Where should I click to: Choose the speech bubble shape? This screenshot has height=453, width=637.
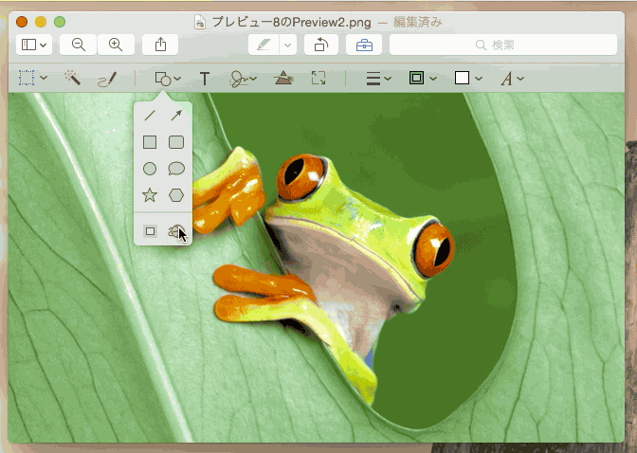point(176,169)
